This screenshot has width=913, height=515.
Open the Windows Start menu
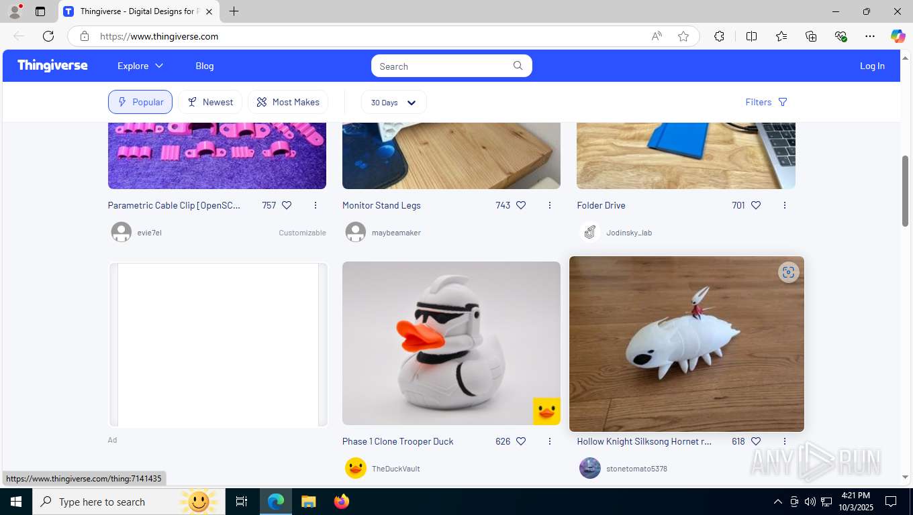[x=16, y=502]
